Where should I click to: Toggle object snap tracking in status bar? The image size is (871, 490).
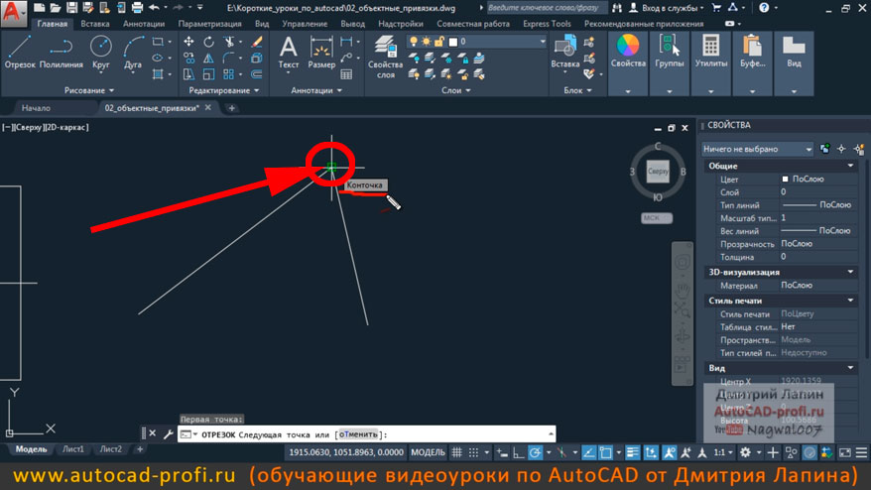click(589, 452)
